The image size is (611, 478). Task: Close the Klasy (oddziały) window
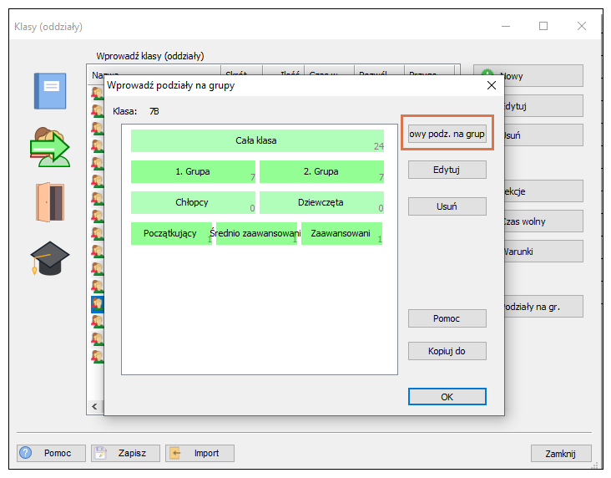coord(582,26)
